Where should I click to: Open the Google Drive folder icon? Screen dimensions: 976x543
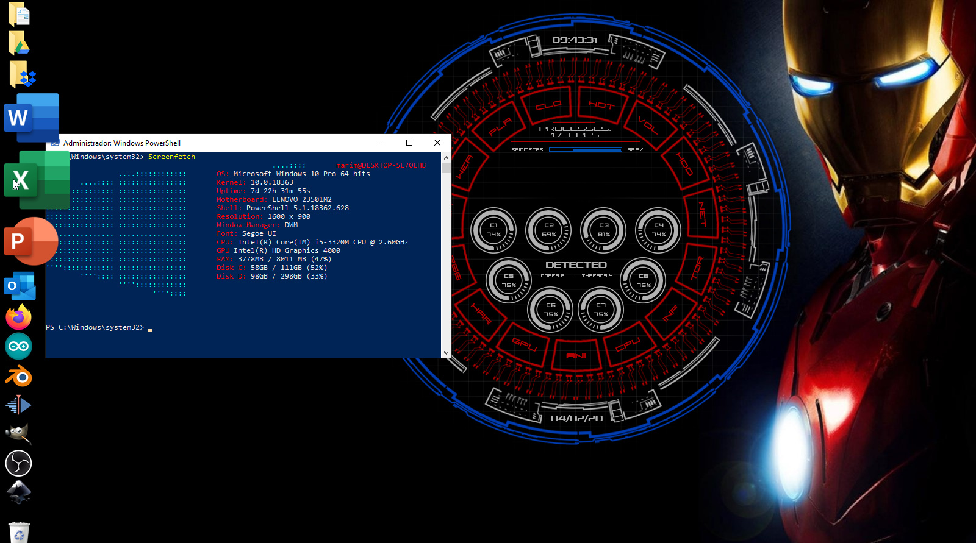19,44
